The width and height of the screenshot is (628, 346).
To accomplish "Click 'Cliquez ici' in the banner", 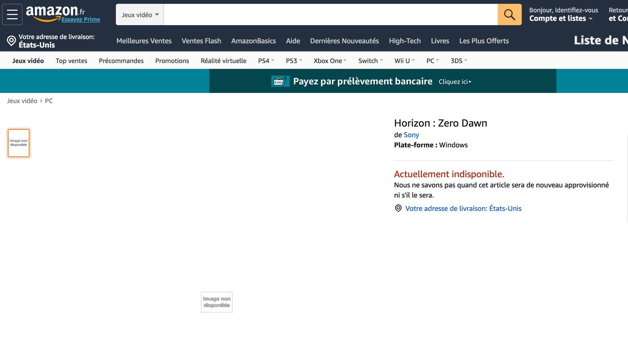I will [455, 82].
